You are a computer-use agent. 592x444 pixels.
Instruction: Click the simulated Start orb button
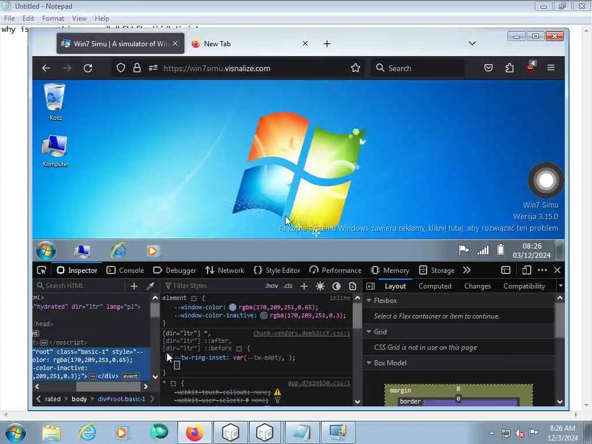46,250
